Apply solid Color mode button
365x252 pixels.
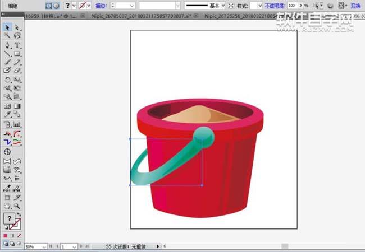[6, 236]
